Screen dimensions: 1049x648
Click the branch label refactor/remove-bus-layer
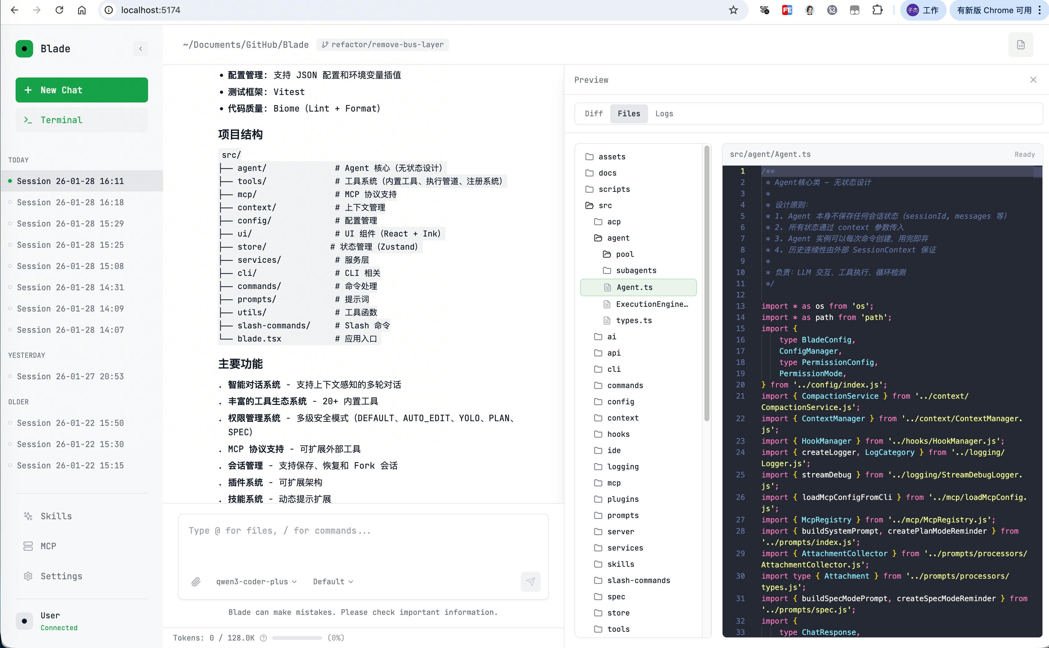click(x=383, y=45)
